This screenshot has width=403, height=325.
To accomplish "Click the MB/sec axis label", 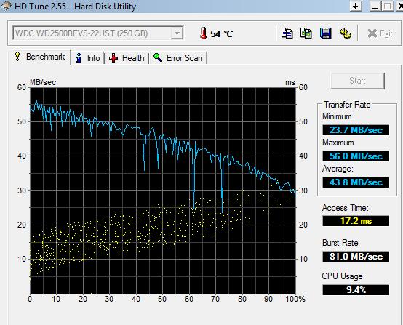I will coord(43,82).
